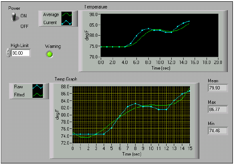
Task: Click the OFF label of Power switch
Action: tap(24, 26)
